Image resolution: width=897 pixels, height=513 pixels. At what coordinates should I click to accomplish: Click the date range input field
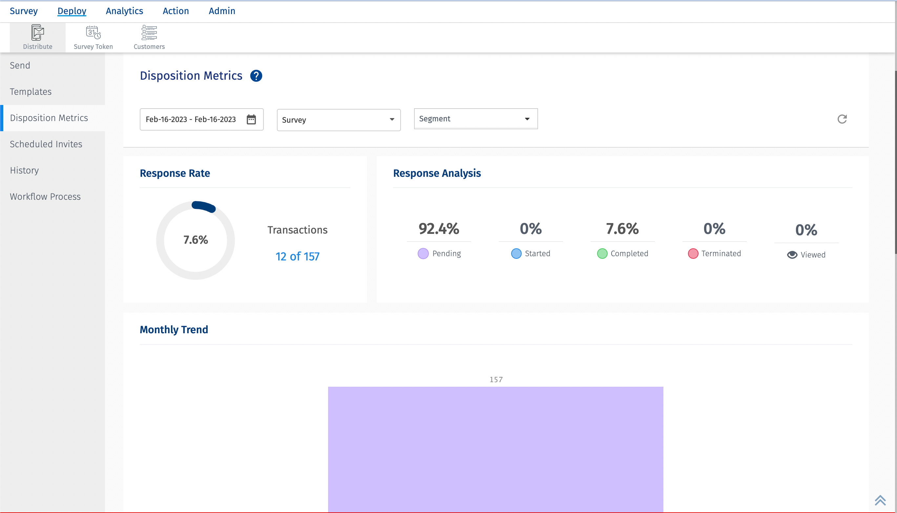(191, 119)
